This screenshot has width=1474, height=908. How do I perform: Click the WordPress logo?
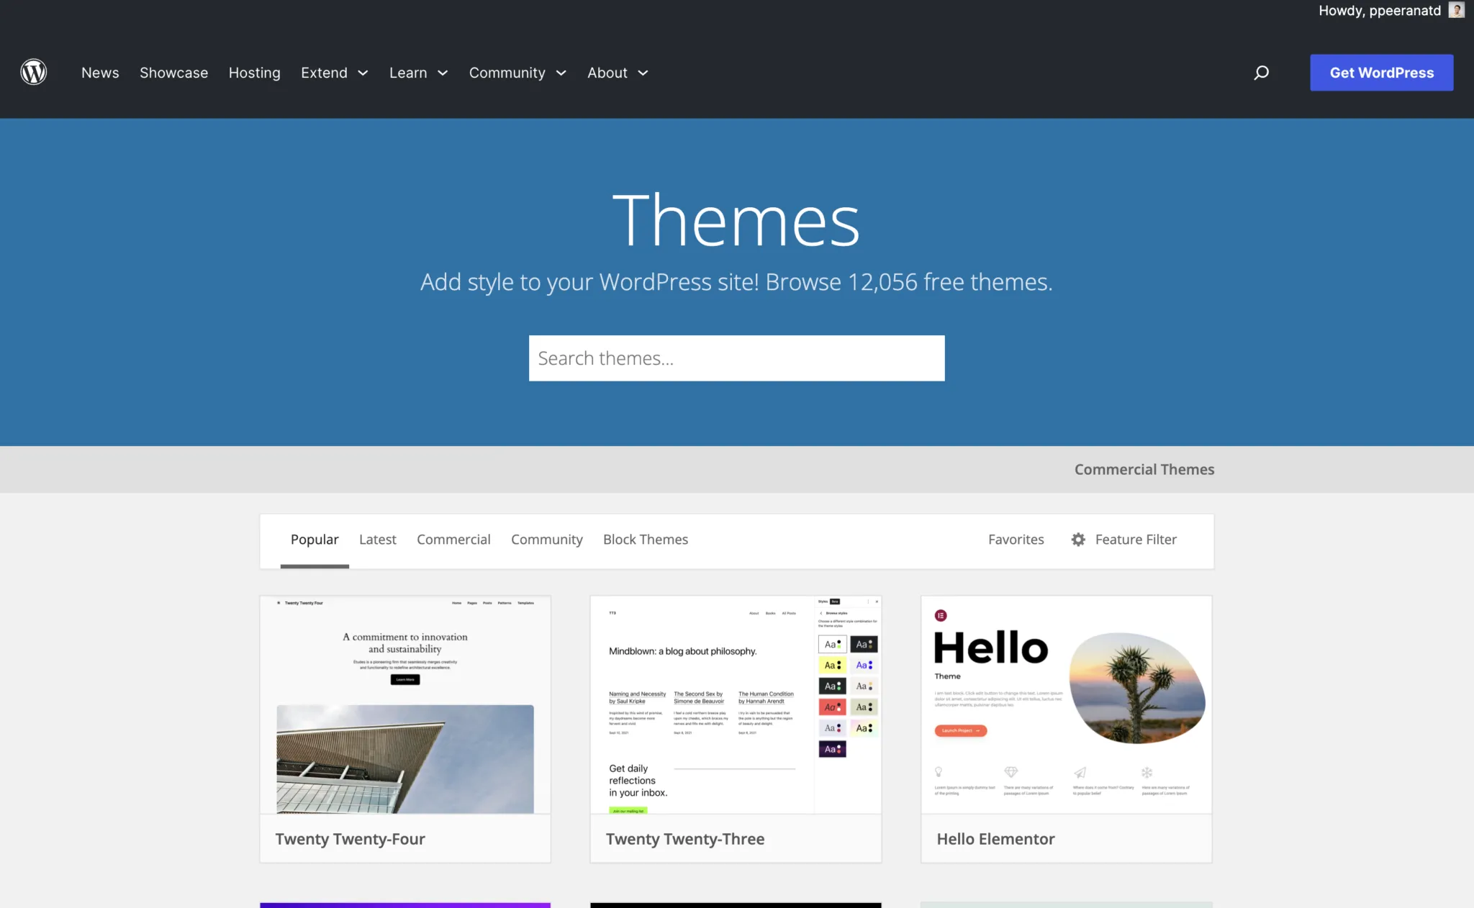click(x=33, y=72)
